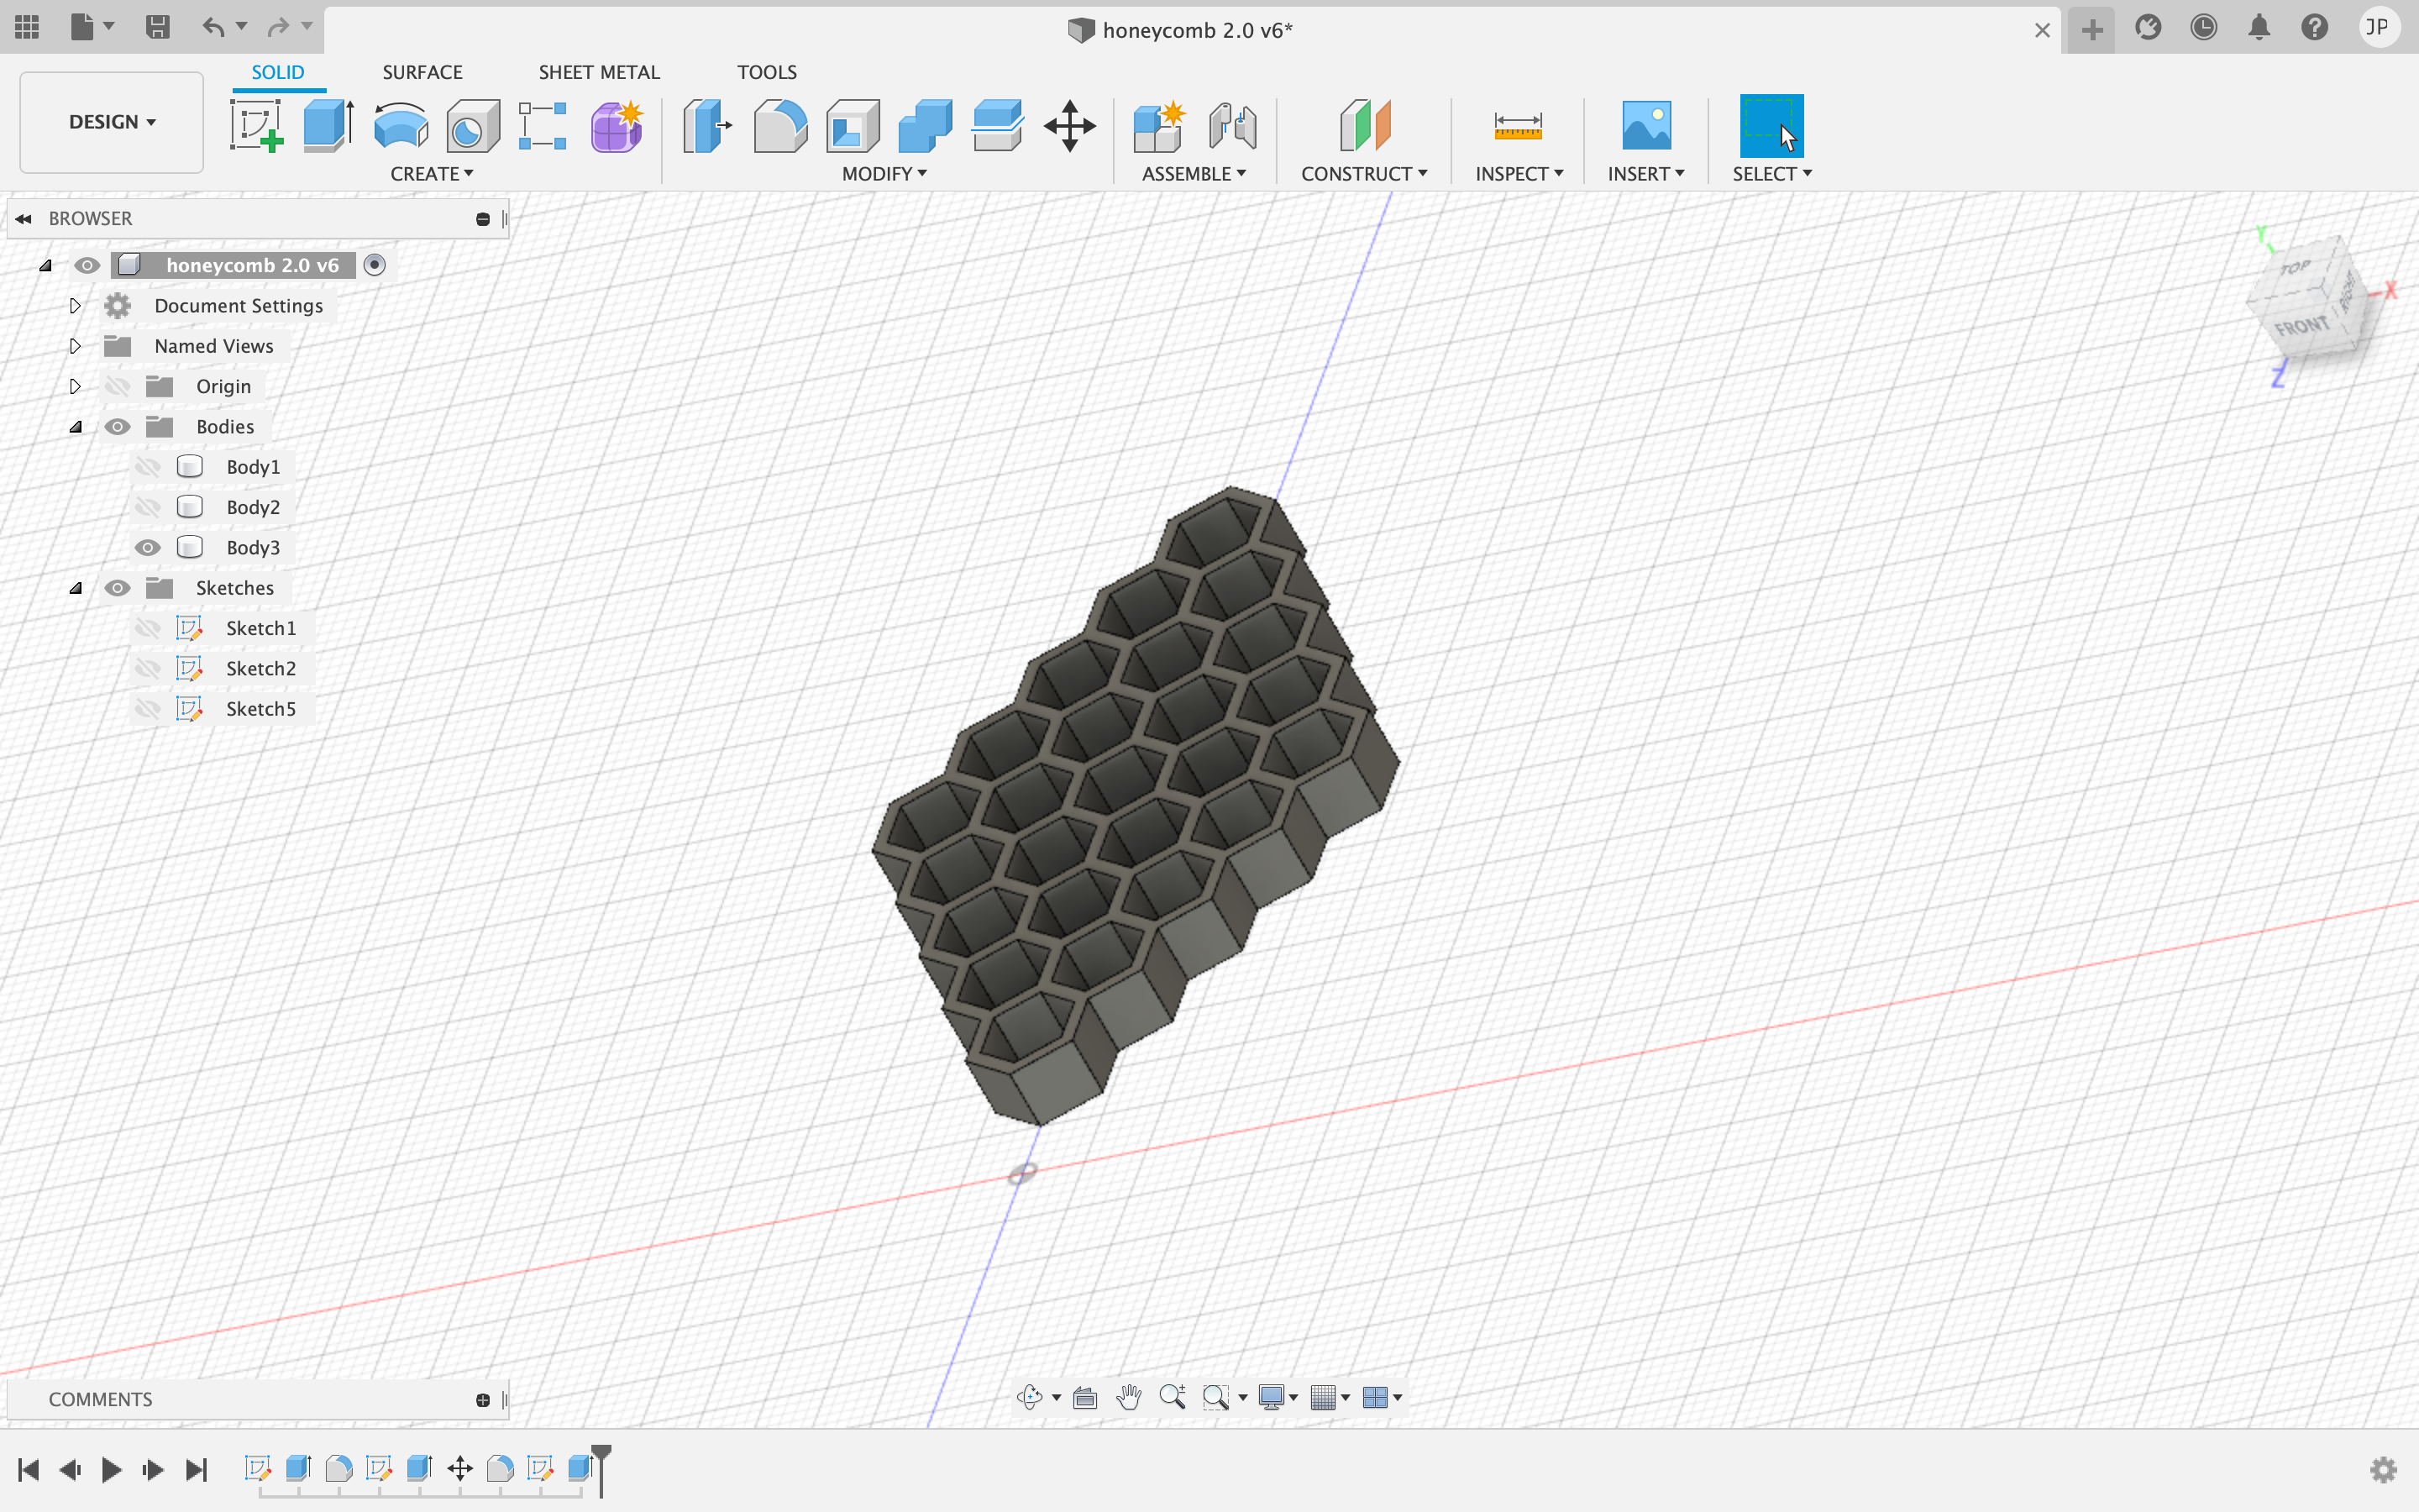2419x1512 pixels.
Task: Select the Orbit navigation tool
Action: (1030, 1397)
